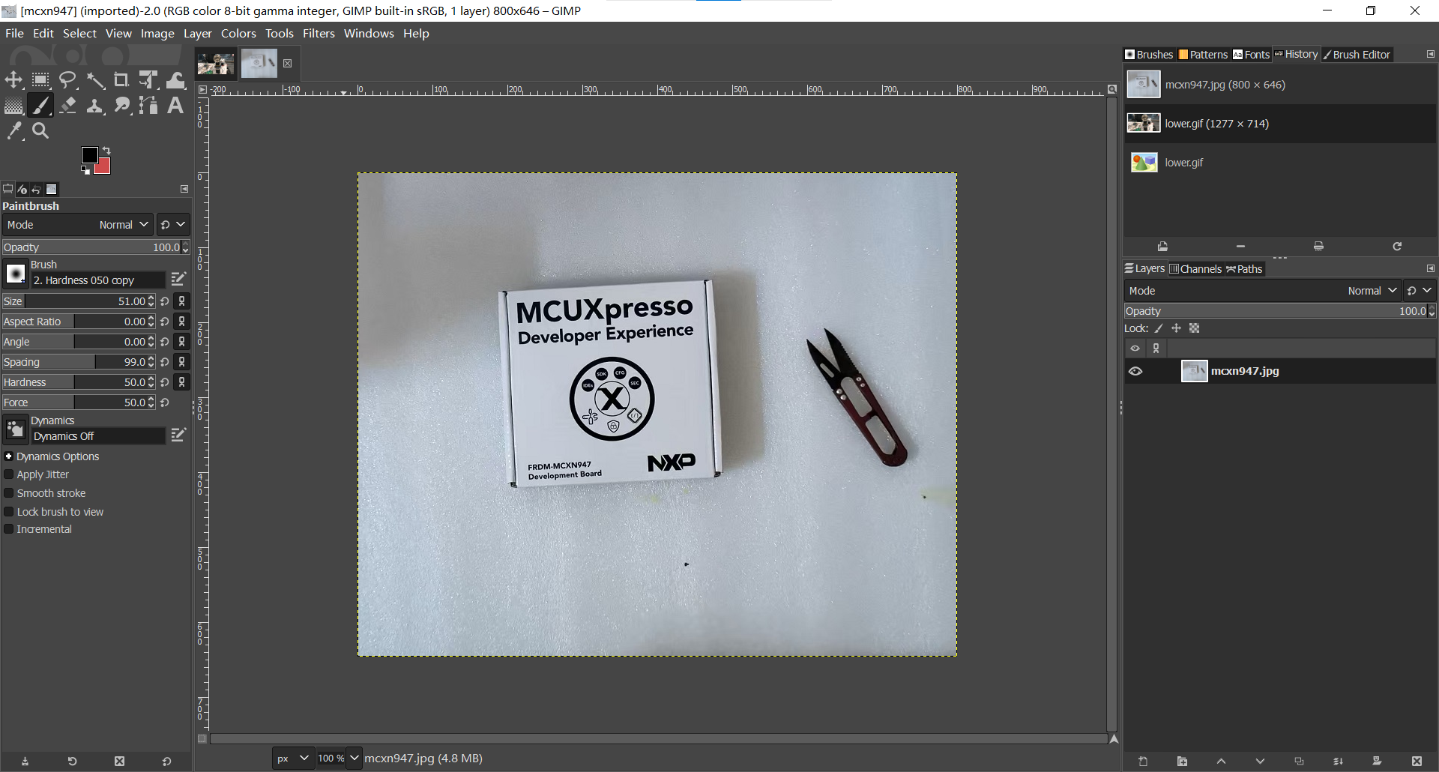The image size is (1439, 772).
Task: Expand the Dynamics Options section
Action: pyautogui.click(x=9, y=456)
